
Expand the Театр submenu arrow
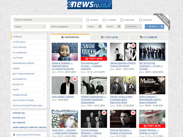point(44,90)
